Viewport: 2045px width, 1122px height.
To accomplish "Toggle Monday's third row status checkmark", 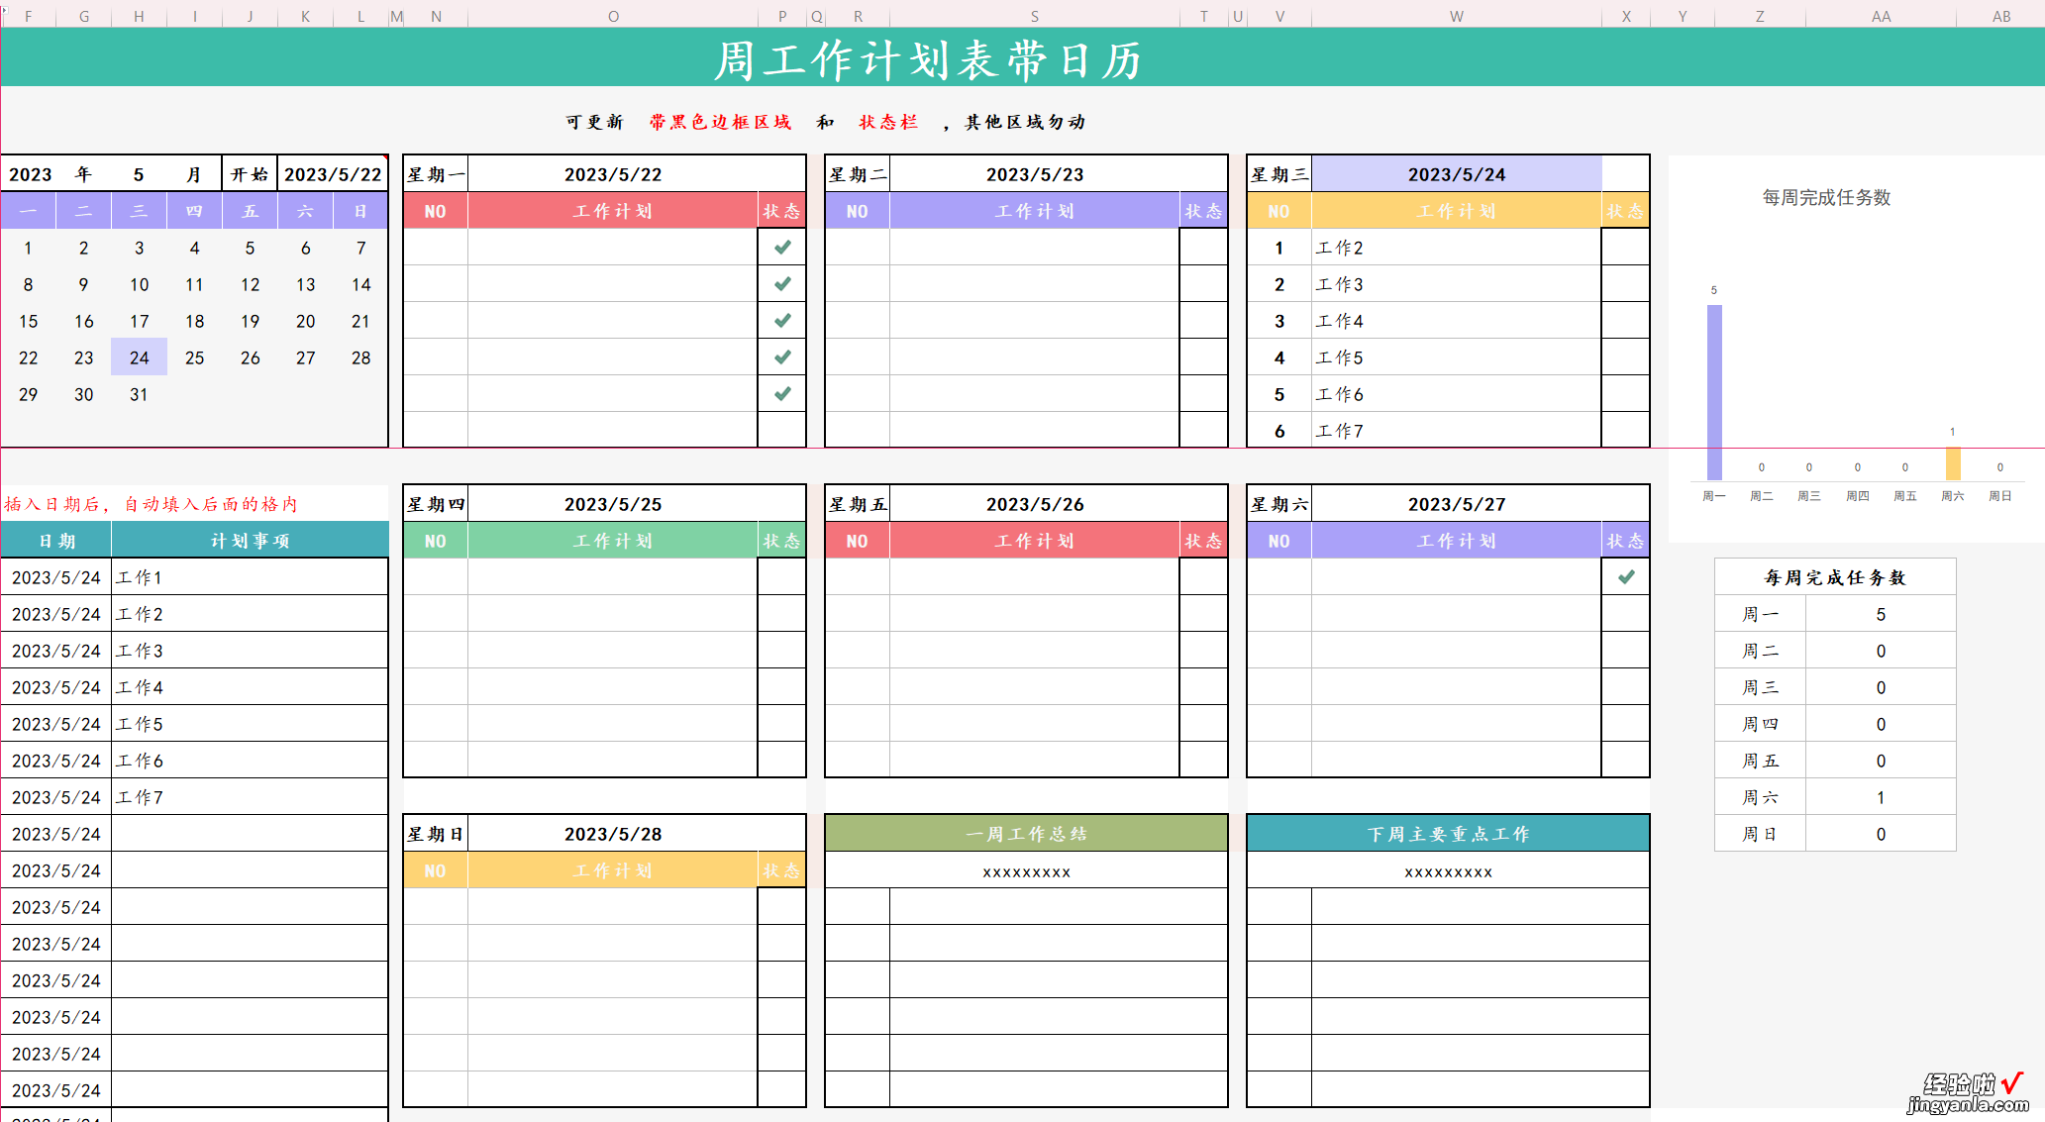I will [x=782, y=321].
